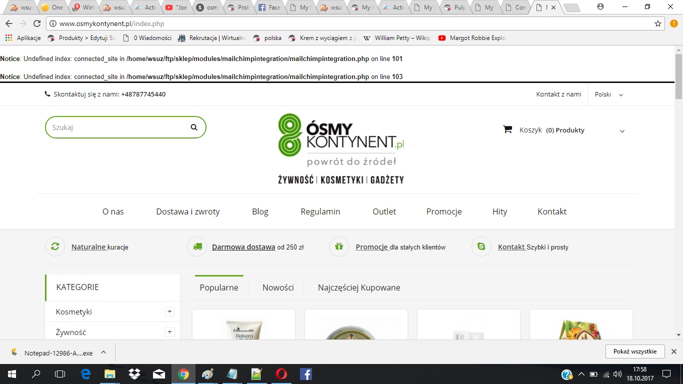Open the Polski language dropdown
Screen dimensions: 683x384
point(608,94)
